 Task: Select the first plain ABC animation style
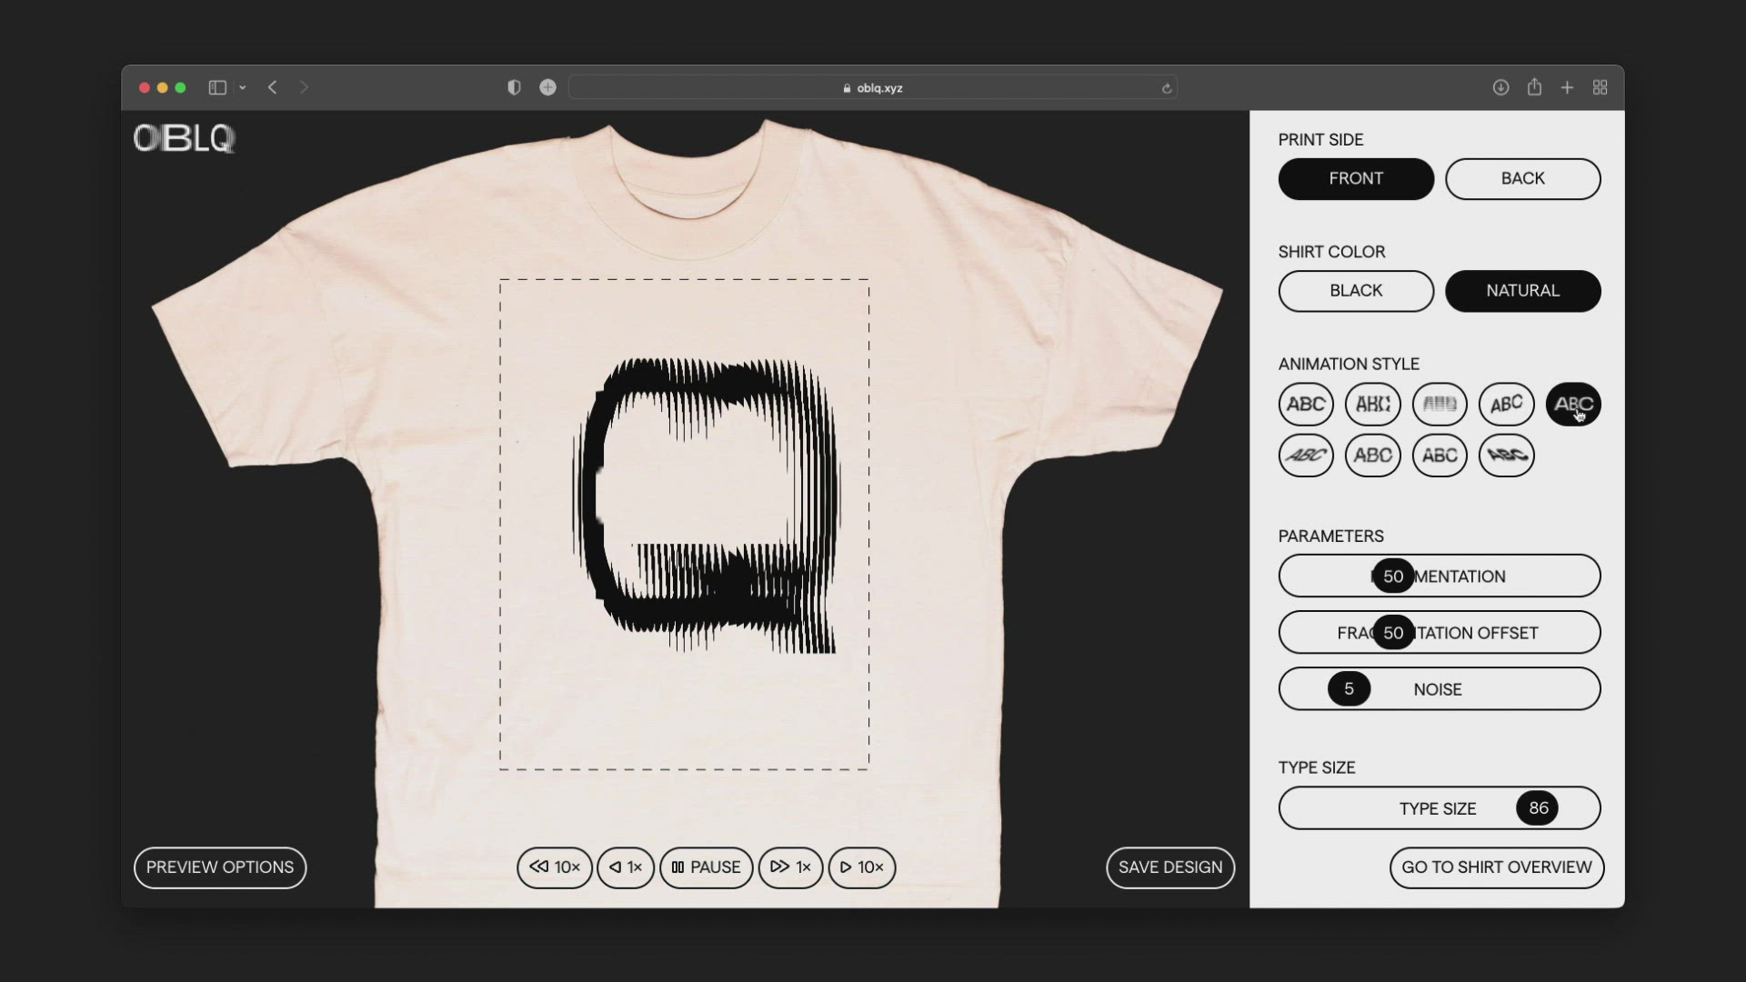pyautogui.click(x=1306, y=405)
